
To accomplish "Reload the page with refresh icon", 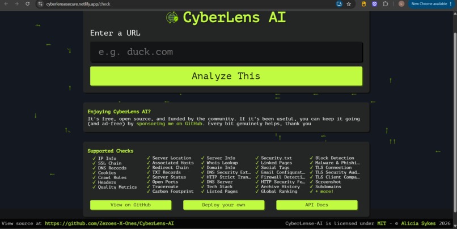I will pos(27,4).
